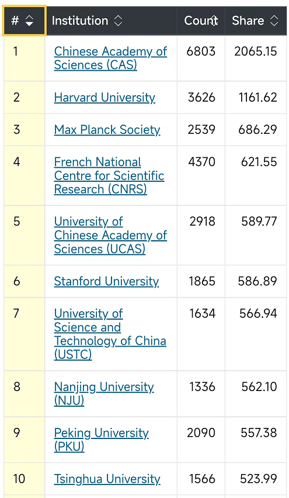Select the count value 6803 cell
This screenshot has width=289, height=498.
pyautogui.click(x=201, y=58)
